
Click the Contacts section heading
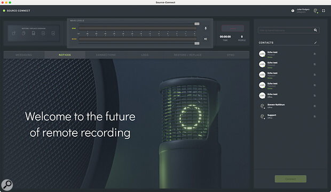pos(266,43)
